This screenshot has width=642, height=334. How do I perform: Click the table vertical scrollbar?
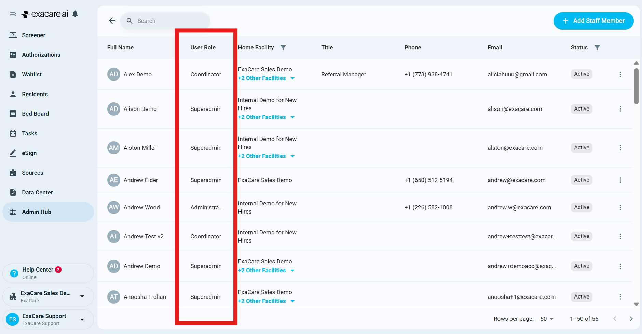pos(636,86)
